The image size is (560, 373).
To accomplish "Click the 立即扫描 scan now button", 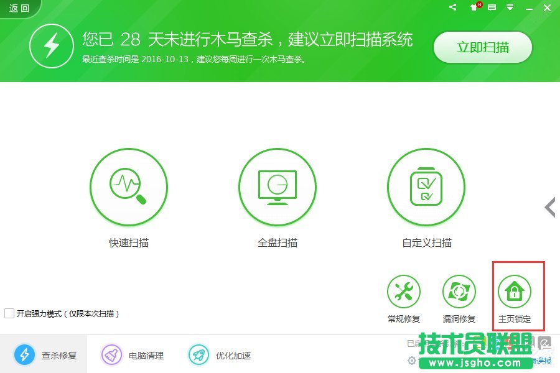I will click(482, 47).
